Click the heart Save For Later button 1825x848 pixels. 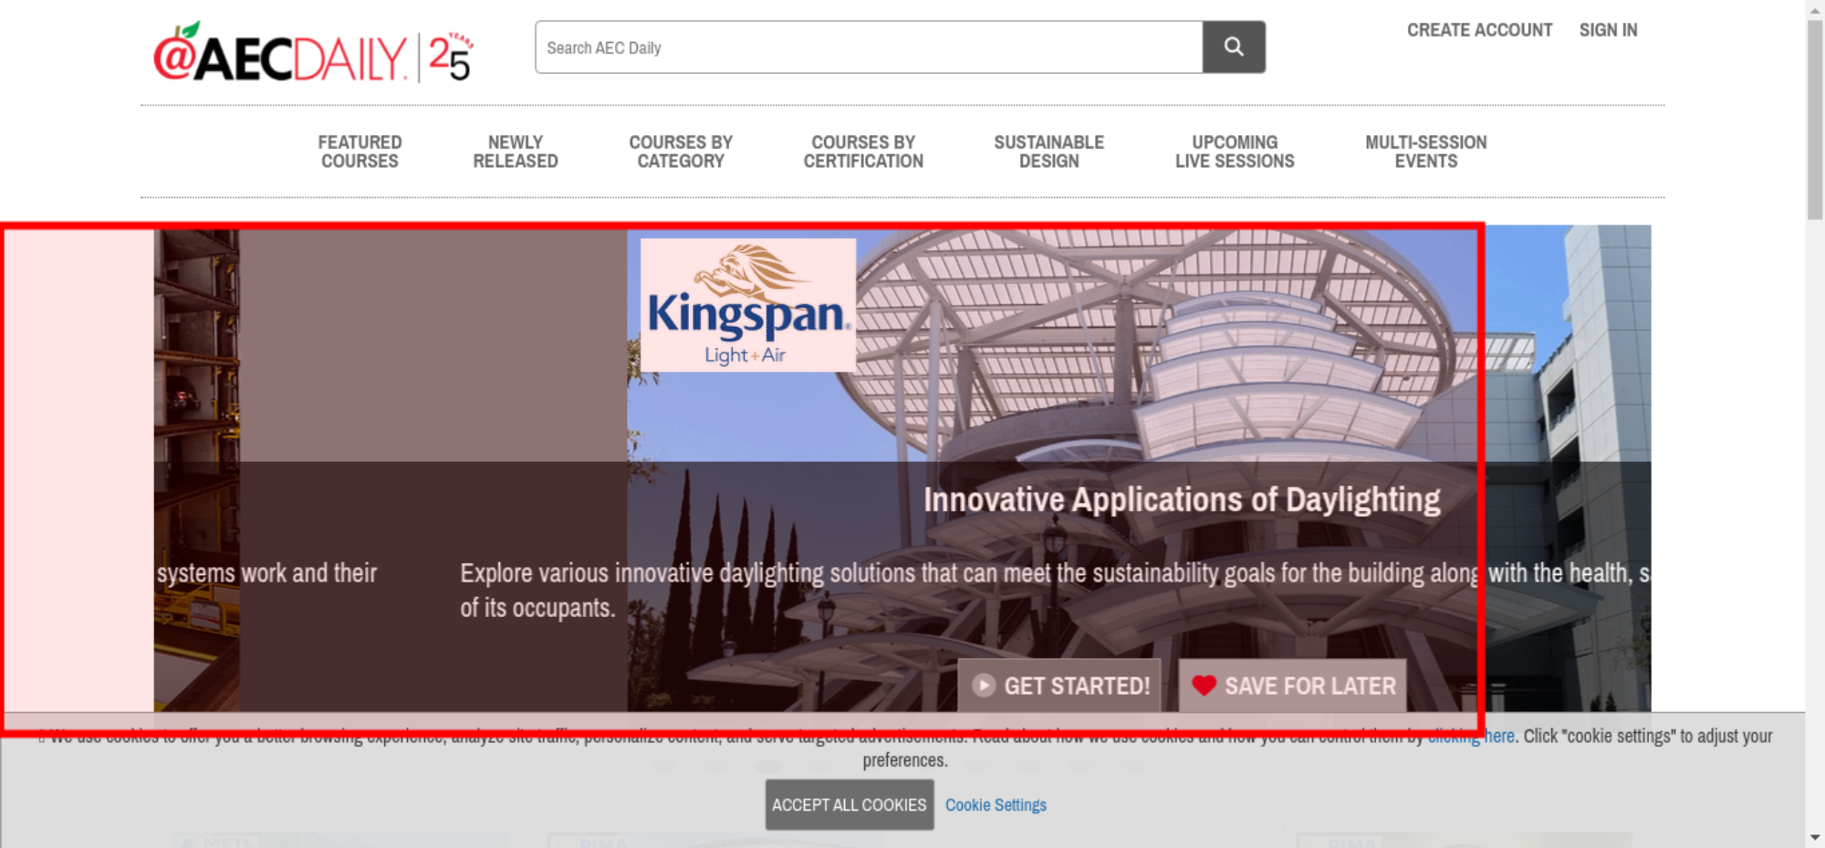[x=1292, y=686]
